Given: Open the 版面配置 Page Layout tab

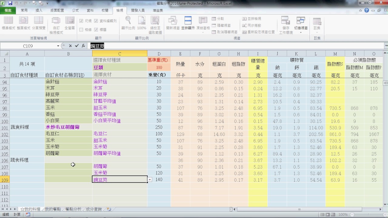Looking at the screenshot, I should pos(57,10).
